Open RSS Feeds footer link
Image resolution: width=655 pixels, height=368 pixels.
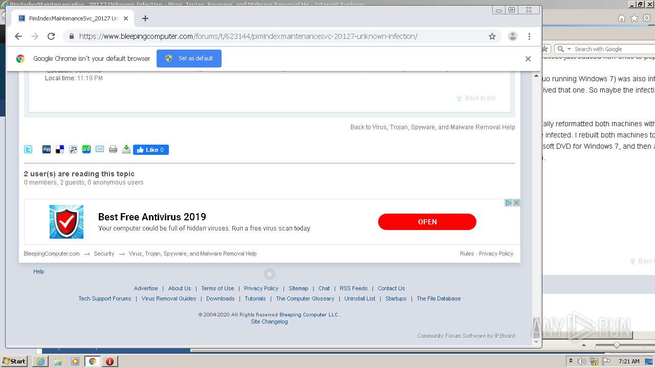pyautogui.click(x=354, y=288)
